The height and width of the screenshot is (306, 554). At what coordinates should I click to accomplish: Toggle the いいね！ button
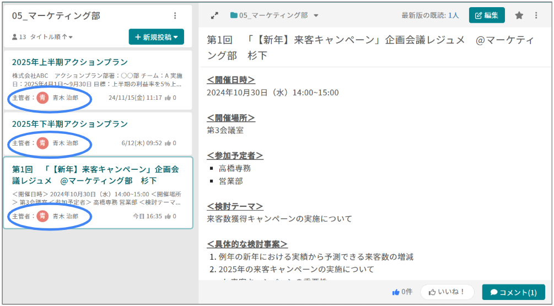tap(447, 292)
